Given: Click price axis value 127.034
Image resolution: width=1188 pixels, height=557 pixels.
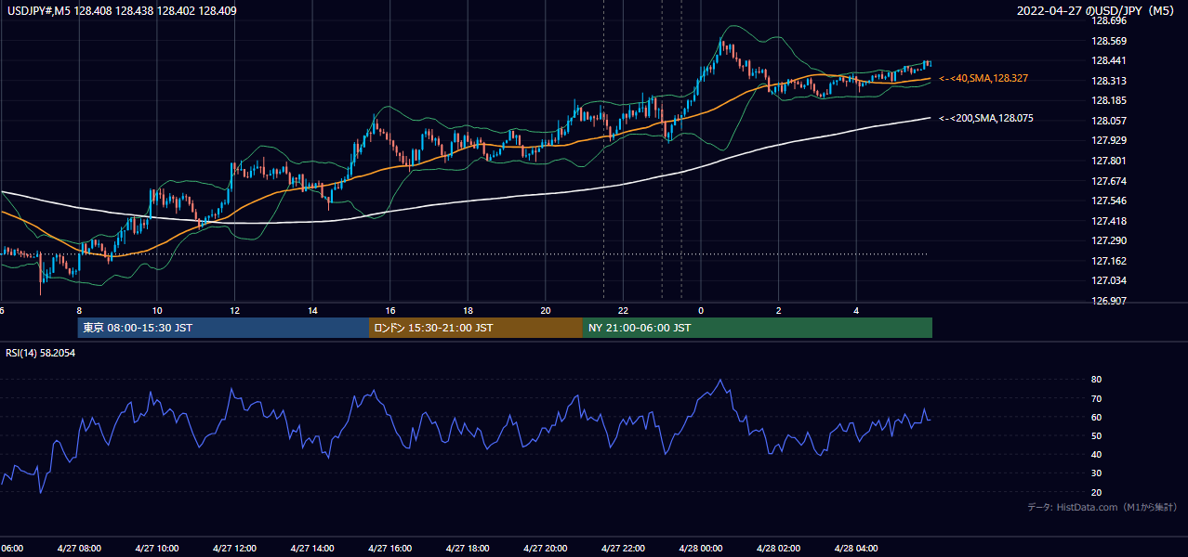Looking at the screenshot, I should tap(1108, 280).
